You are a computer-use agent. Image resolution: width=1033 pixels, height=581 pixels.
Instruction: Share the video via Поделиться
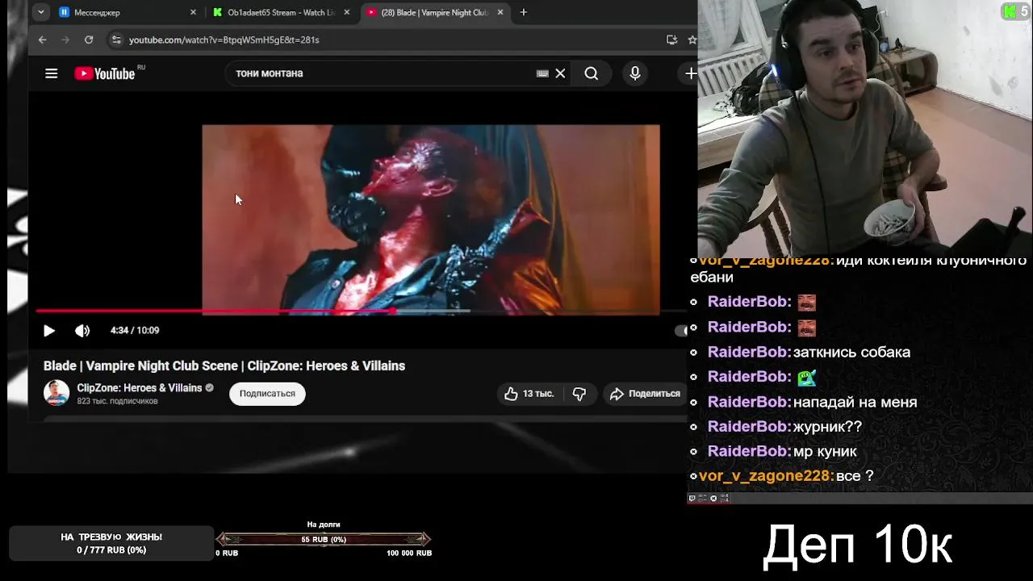pyautogui.click(x=645, y=394)
